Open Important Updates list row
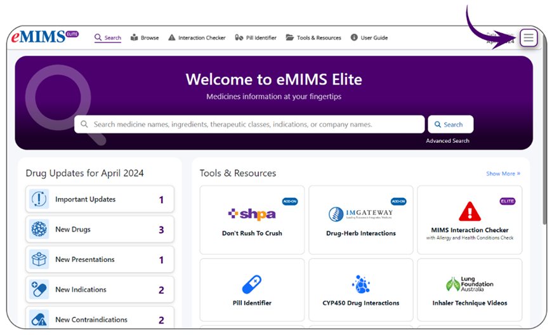552x335 pixels. point(100,199)
